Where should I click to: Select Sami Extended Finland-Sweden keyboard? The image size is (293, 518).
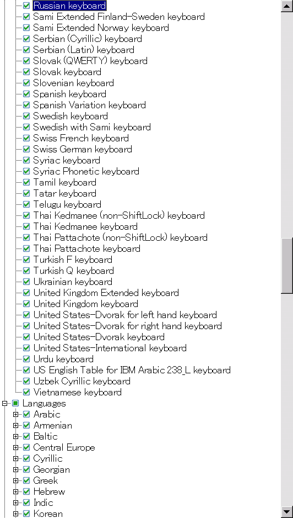point(119,17)
